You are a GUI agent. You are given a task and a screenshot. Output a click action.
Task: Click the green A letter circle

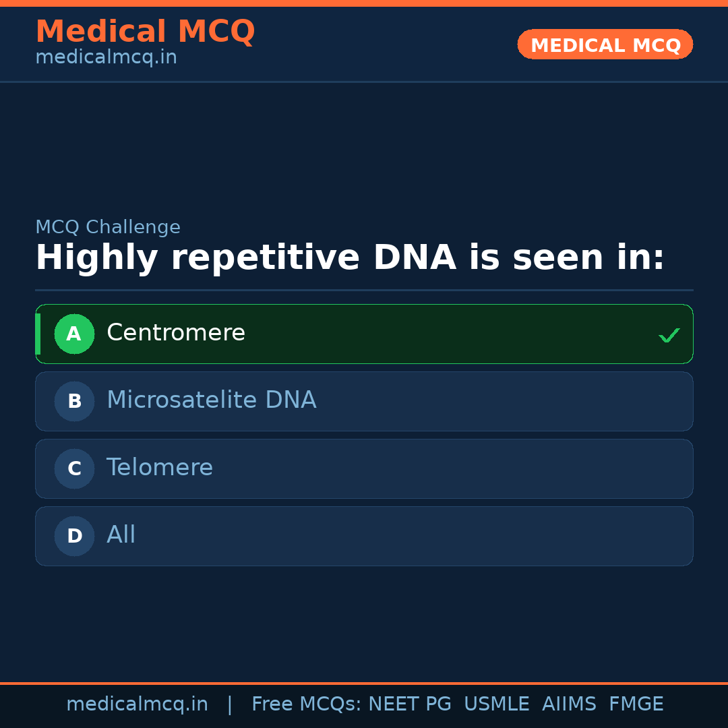[74, 334]
